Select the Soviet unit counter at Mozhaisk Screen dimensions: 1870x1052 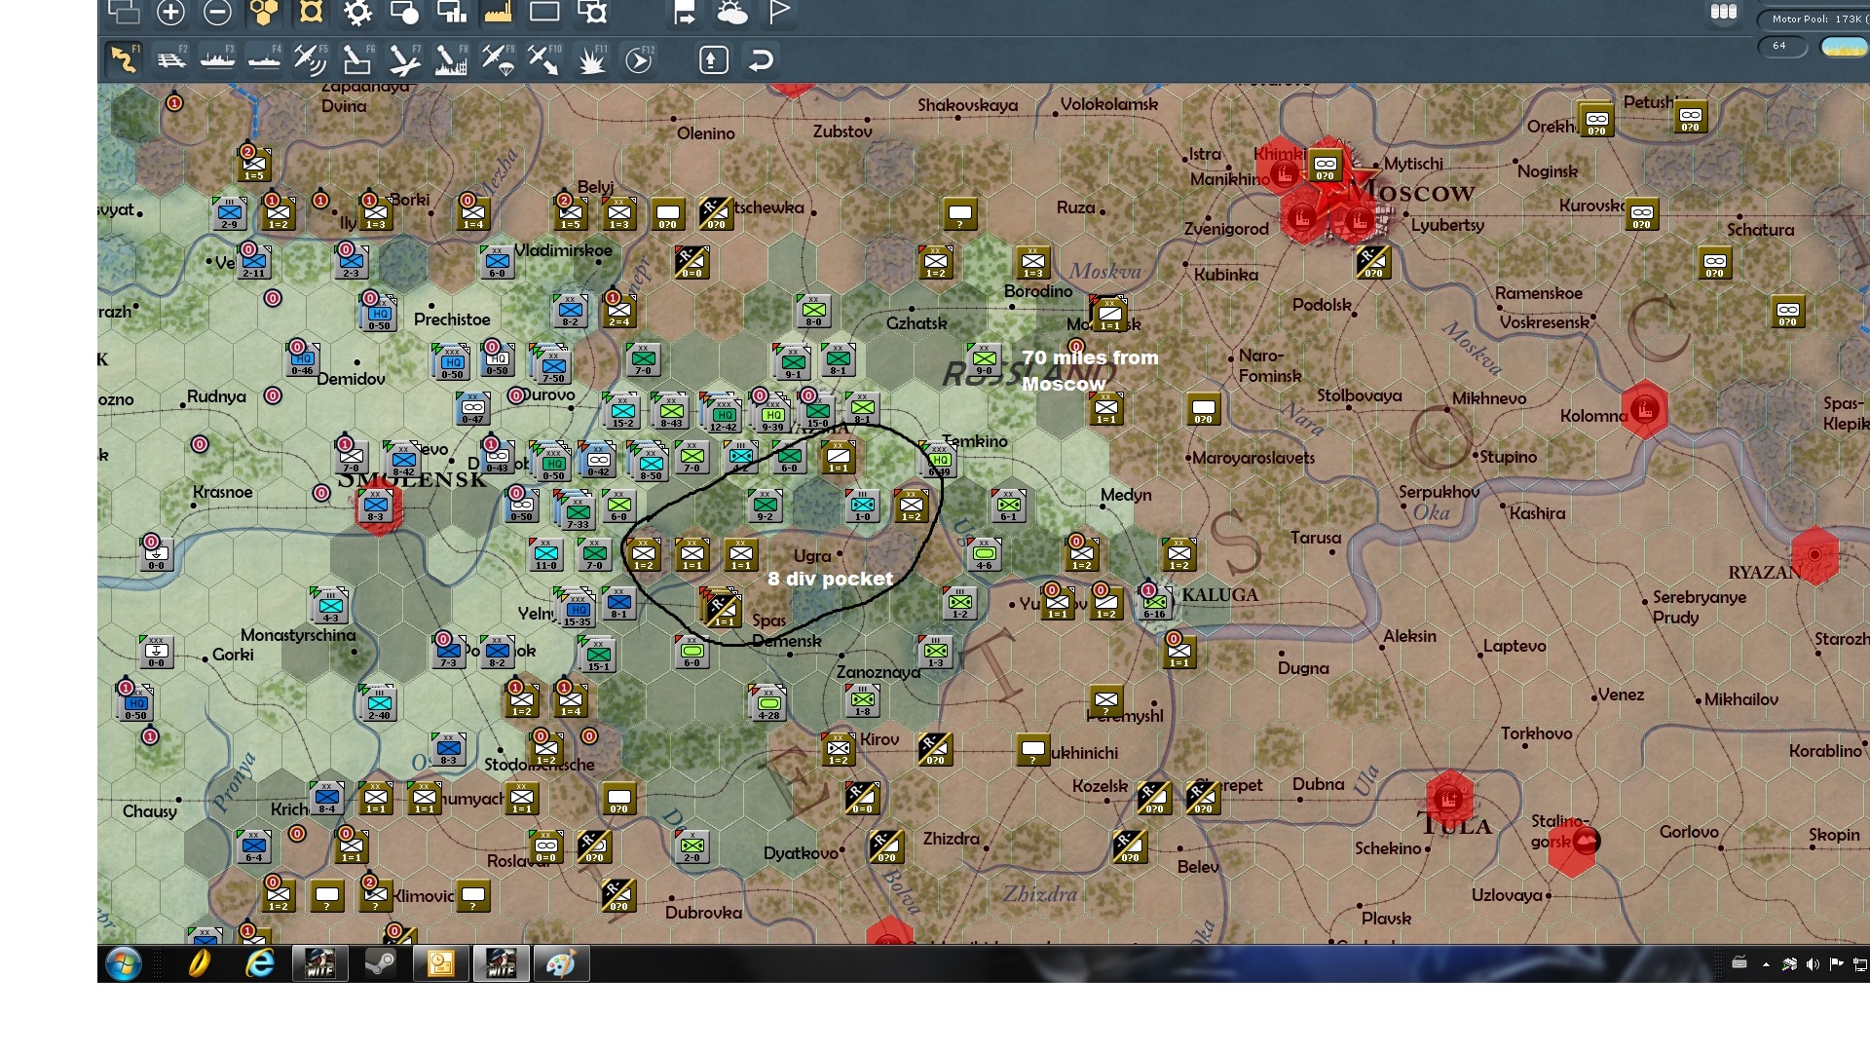click(x=1108, y=314)
